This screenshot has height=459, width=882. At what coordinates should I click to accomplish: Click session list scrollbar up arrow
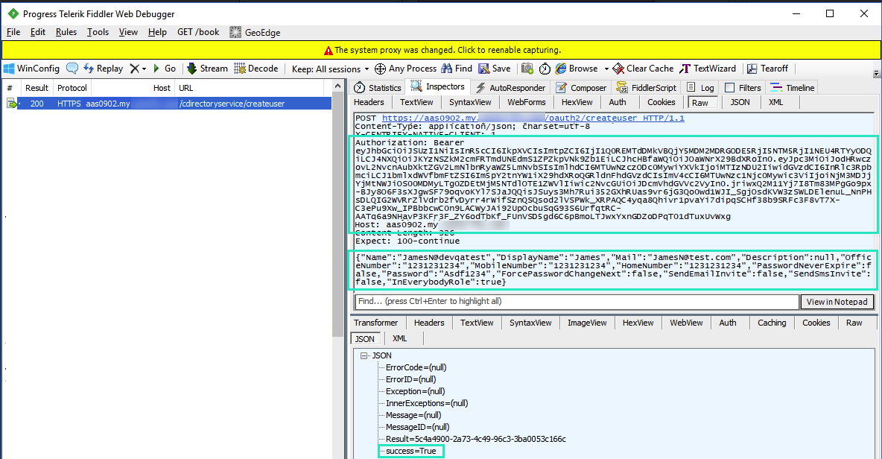click(x=337, y=86)
